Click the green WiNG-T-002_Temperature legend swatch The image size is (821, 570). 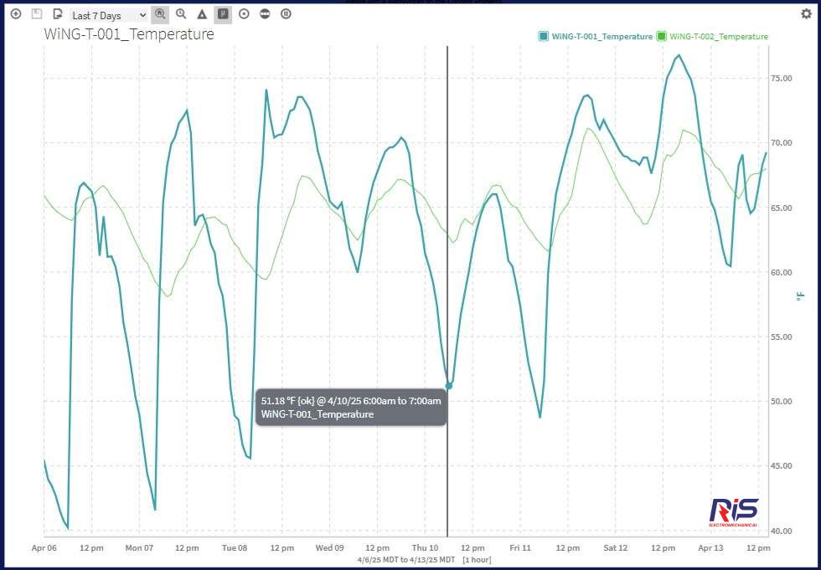[662, 37]
